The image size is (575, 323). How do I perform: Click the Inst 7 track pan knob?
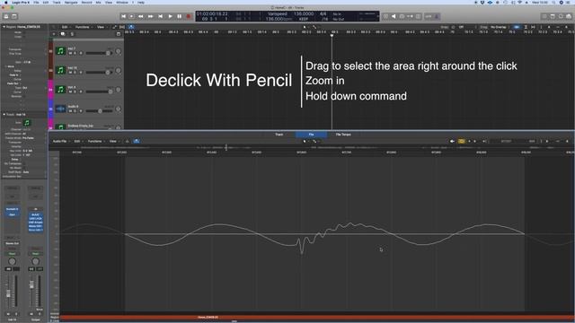pyautogui.click(x=118, y=51)
